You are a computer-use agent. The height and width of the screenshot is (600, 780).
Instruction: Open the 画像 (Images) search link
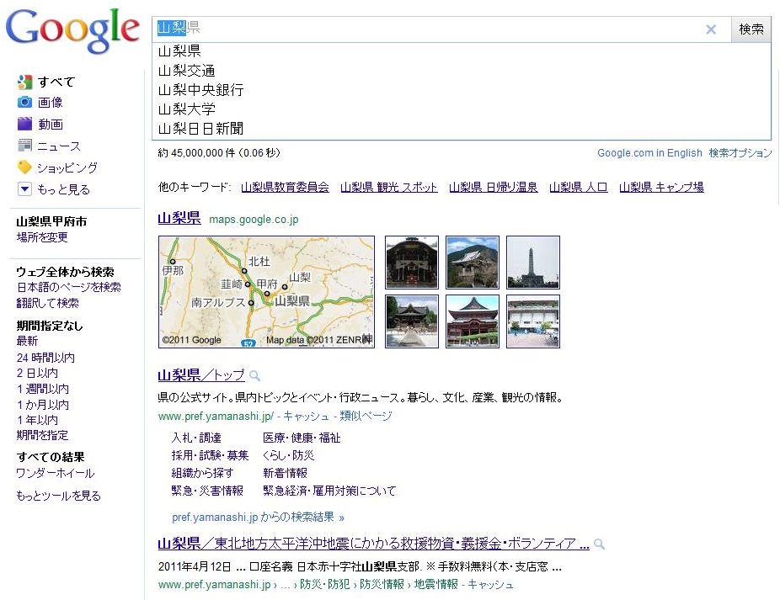[51, 103]
